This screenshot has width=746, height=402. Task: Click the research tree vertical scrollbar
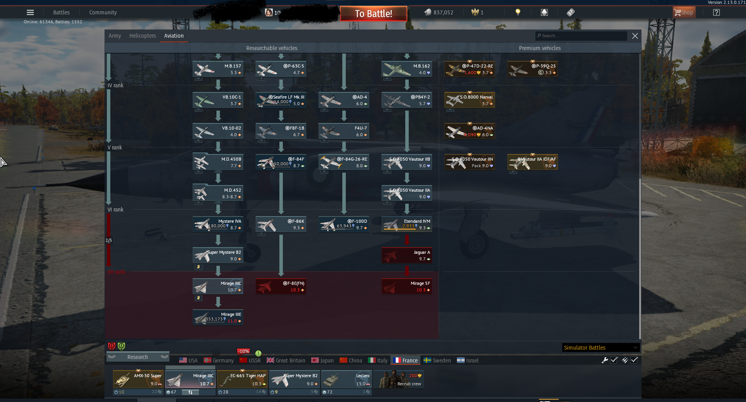click(x=640, y=196)
